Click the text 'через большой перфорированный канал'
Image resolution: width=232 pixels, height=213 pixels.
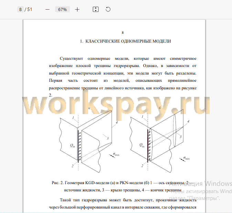point(85,207)
